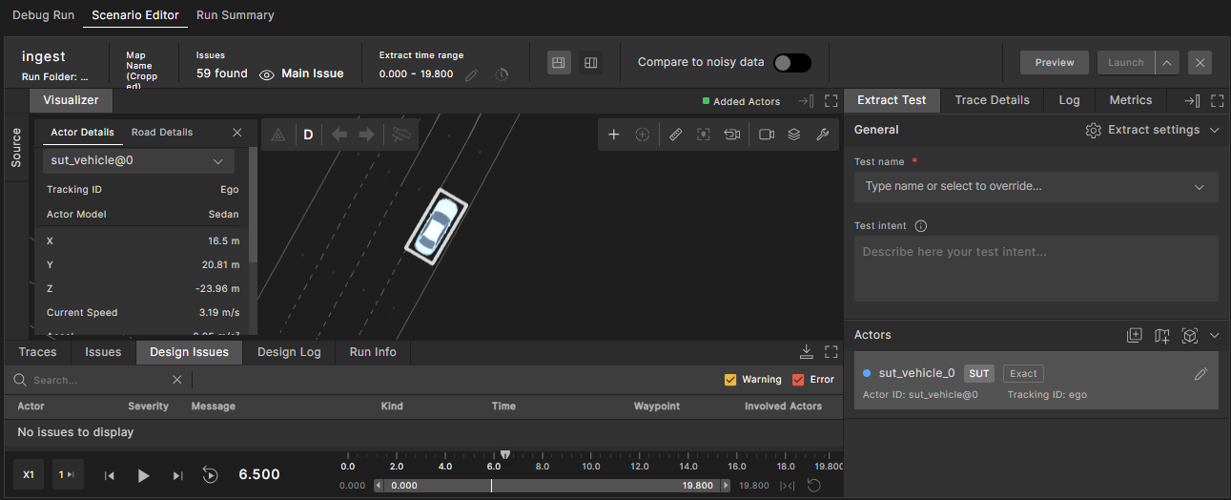This screenshot has width=1231, height=500.
Task: Click the Extract settings gear icon
Action: coord(1093,130)
